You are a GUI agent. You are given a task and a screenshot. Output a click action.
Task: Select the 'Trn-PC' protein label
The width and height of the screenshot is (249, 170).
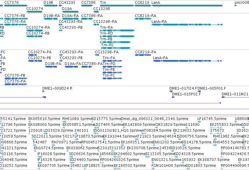[x=109, y=75]
